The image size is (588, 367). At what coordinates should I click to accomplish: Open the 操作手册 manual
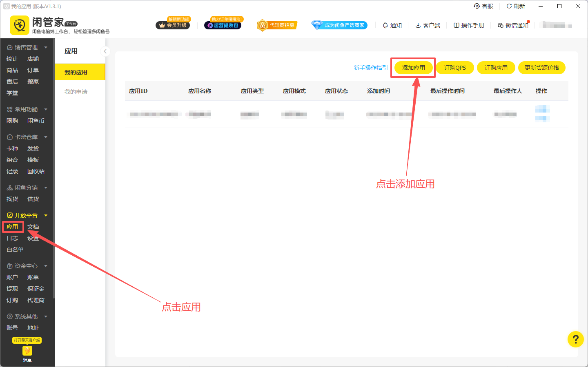468,25
